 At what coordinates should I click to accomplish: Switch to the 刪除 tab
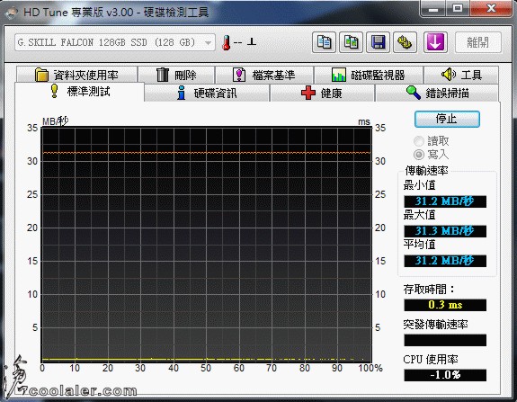coord(176,75)
